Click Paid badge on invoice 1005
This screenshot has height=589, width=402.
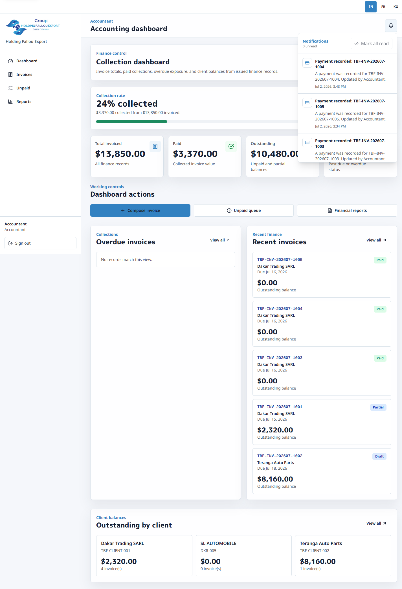[380, 260]
